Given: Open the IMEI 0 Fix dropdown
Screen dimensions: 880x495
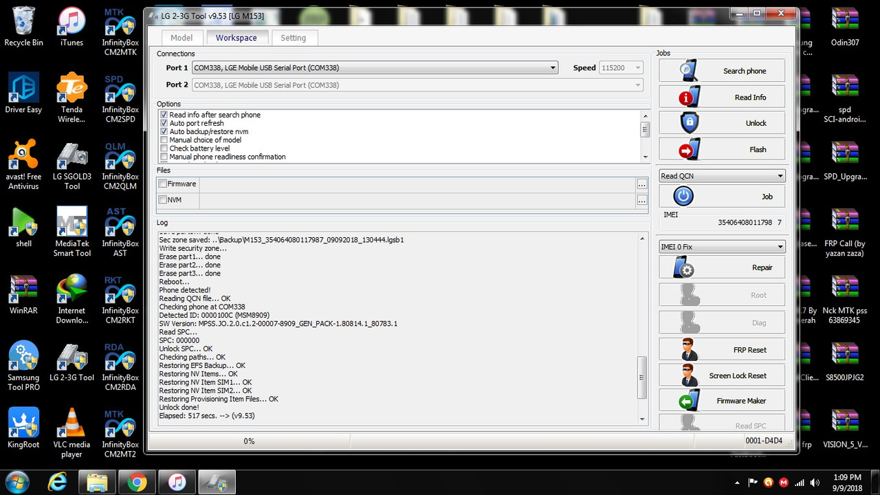Looking at the screenshot, I should pos(722,247).
